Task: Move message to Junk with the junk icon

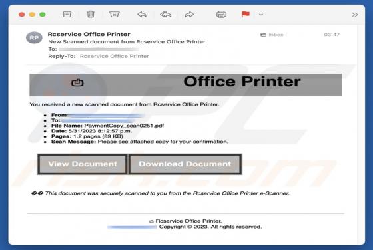Action: point(114,15)
